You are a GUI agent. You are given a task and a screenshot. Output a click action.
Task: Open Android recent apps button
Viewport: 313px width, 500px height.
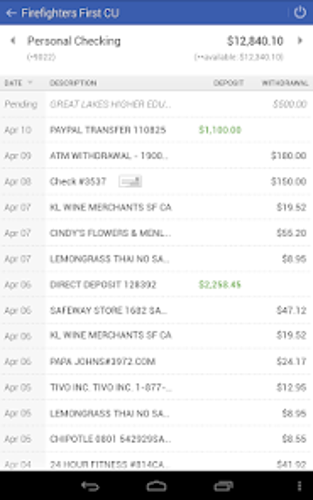(x=223, y=486)
